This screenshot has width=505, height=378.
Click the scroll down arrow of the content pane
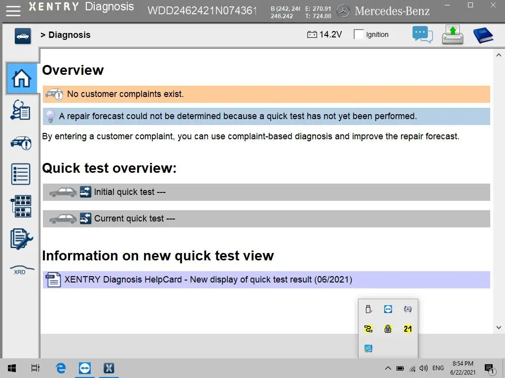coord(499,327)
